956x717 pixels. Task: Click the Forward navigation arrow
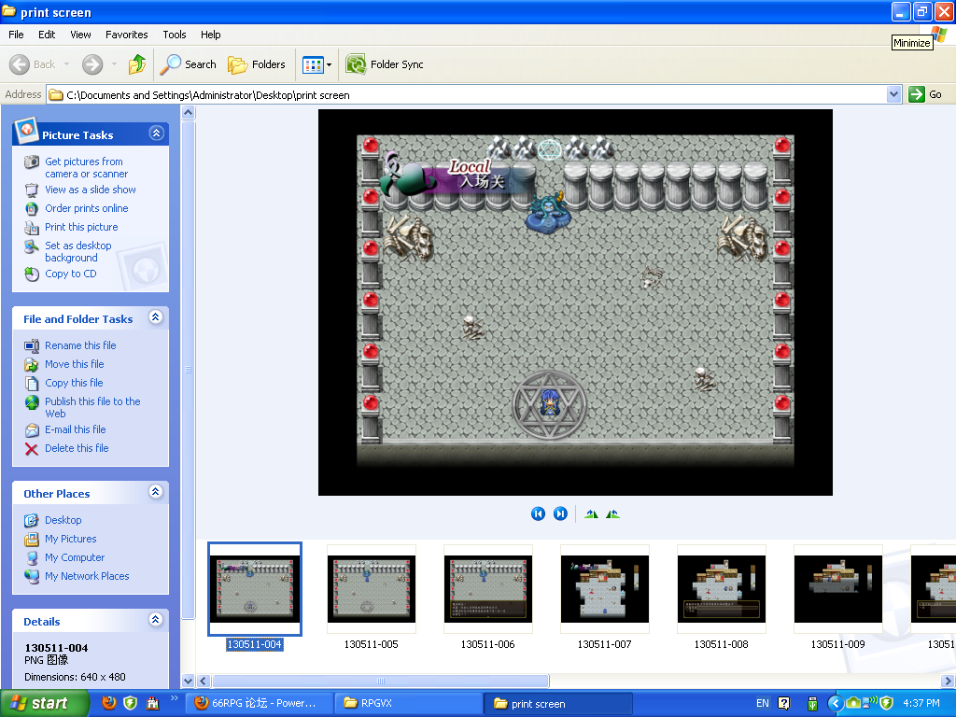pos(92,64)
